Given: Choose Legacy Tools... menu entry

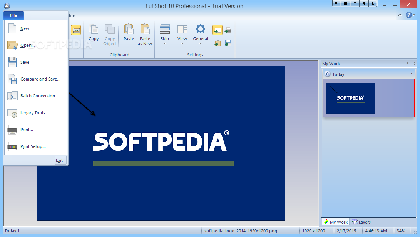Looking at the screenshot, I should coord(36,113).
